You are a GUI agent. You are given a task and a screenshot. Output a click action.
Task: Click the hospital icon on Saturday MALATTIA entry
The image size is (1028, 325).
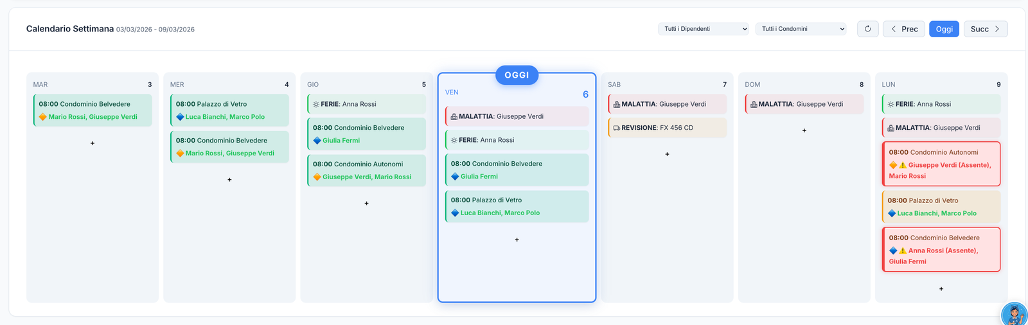617,104
